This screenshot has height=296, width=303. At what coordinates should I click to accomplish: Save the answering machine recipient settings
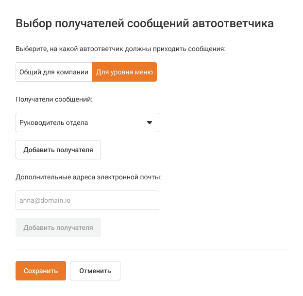41,271
